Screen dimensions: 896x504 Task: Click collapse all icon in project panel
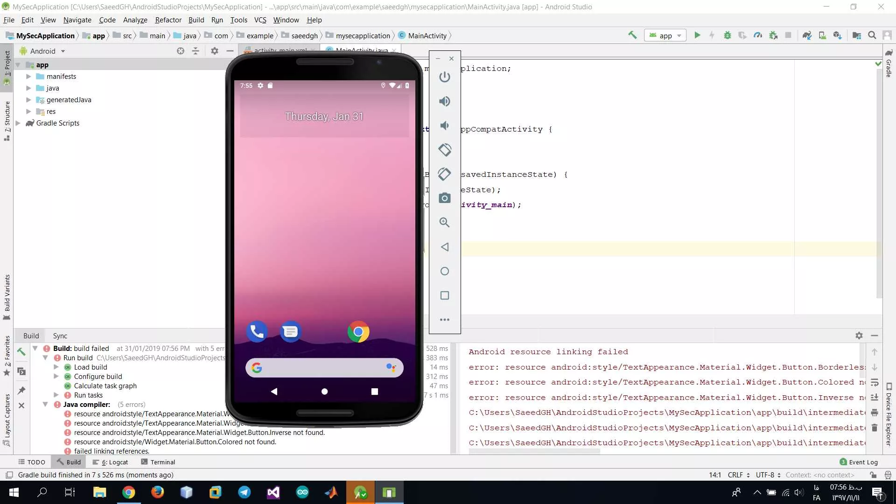point(196,51)
